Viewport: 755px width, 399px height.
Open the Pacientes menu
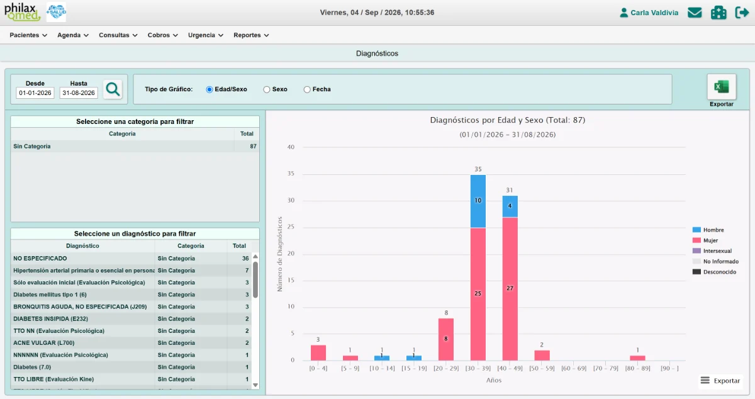coord(28,35)
